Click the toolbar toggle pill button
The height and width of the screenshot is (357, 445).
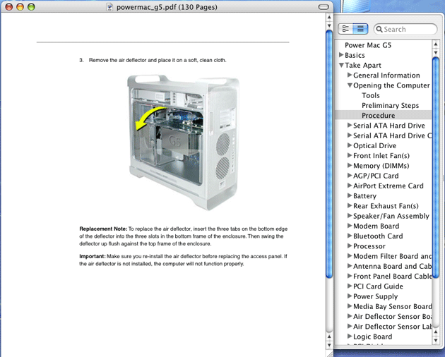coord(324,7)
